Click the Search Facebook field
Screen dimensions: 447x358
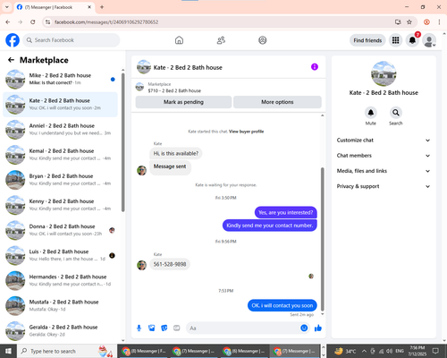(72, 40)
